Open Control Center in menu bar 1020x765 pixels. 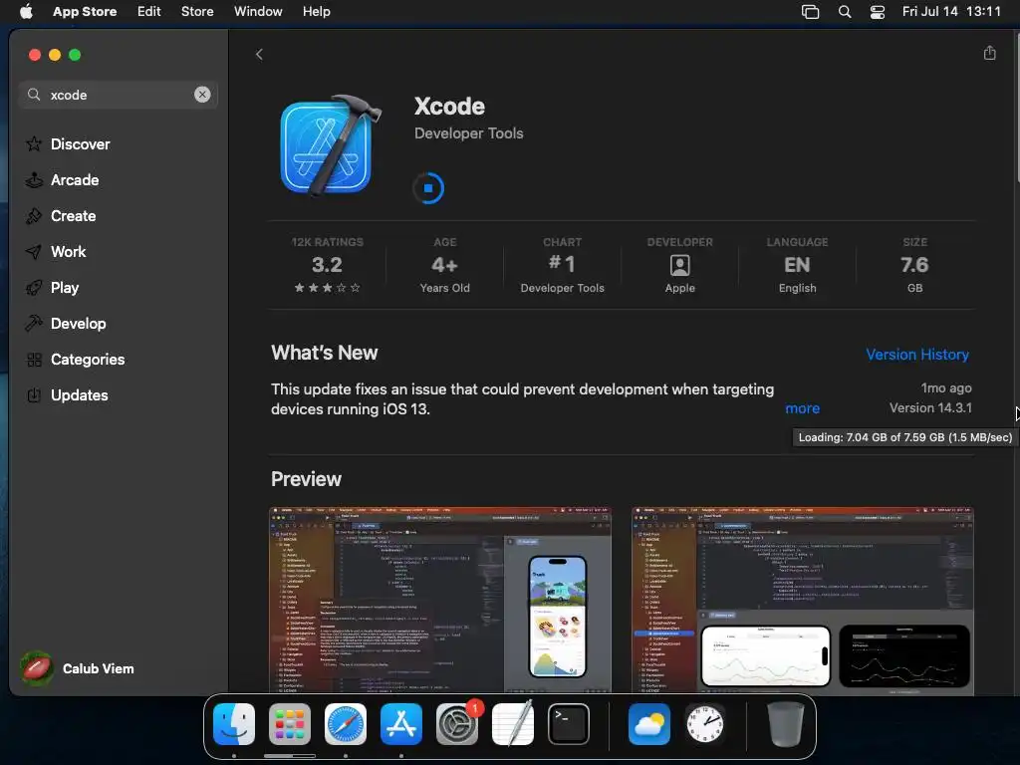(x=877, y=11)
